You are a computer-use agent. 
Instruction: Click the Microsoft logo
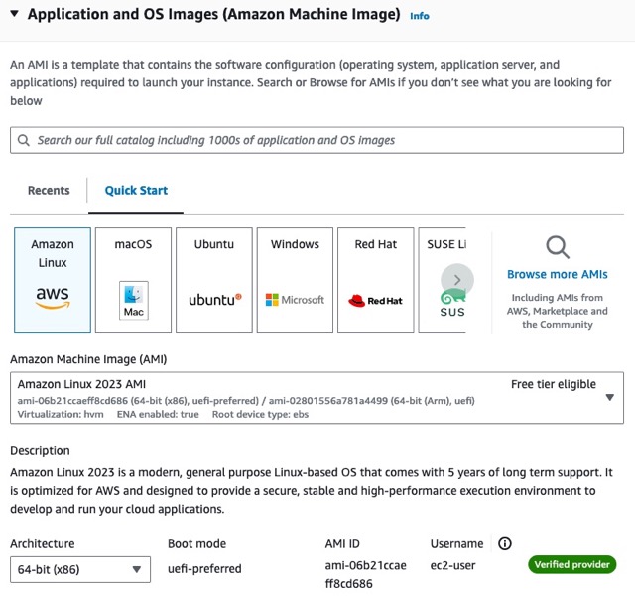click(x=295, y=300)
